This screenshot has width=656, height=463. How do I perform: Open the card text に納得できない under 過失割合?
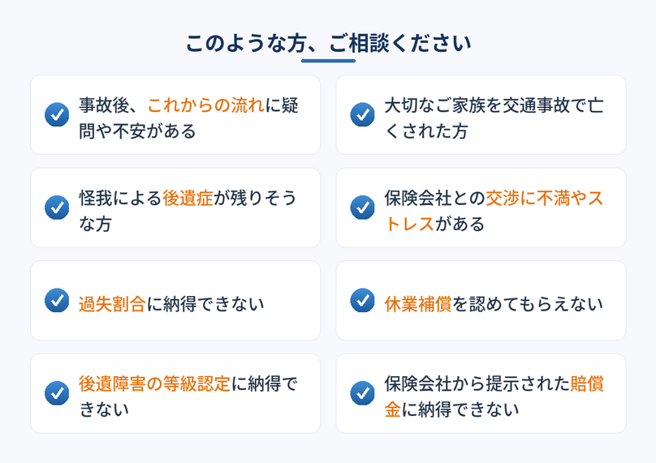click(x=205, y=304)
